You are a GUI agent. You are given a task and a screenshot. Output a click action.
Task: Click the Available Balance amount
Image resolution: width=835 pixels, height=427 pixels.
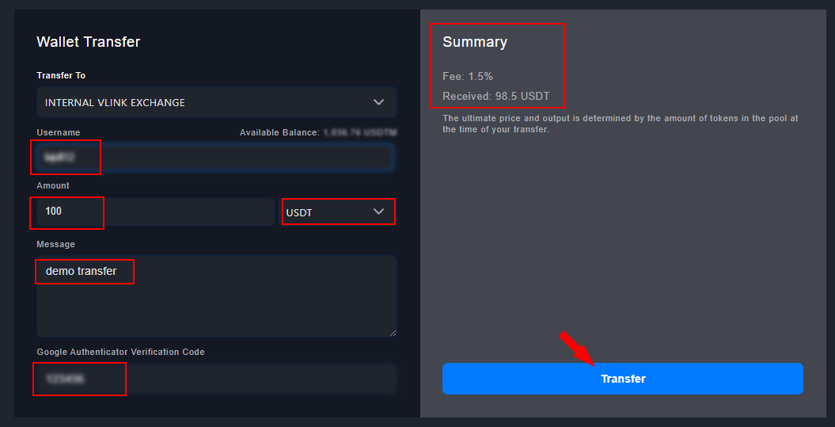360,132
